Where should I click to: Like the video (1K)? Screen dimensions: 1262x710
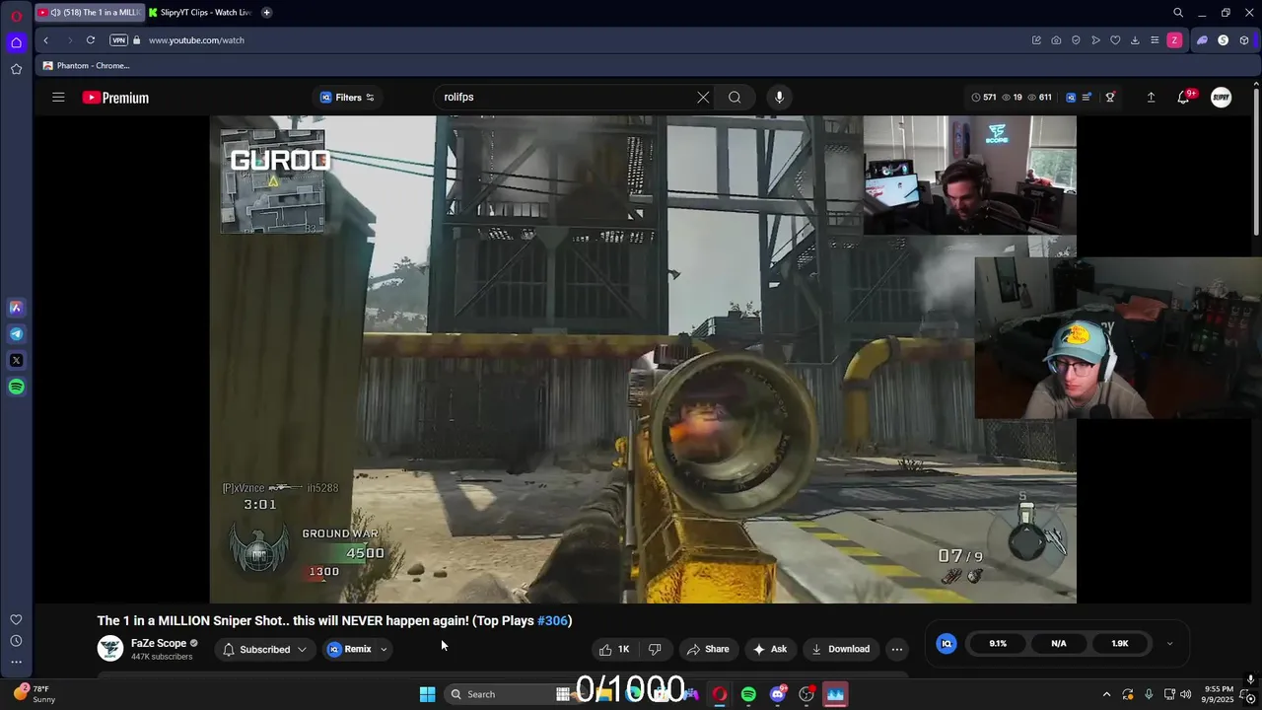(614, 649)
